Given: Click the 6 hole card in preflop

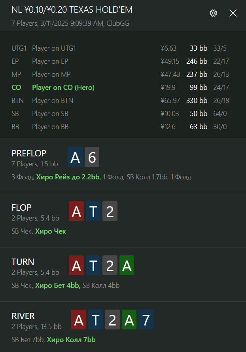Looking at the screenshot, I should coord(92,157).
